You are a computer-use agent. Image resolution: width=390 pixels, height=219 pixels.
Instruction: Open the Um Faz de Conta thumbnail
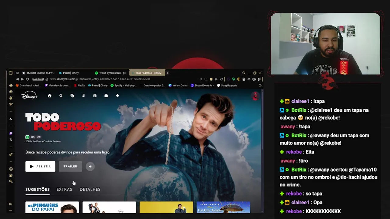pos(223,207)
